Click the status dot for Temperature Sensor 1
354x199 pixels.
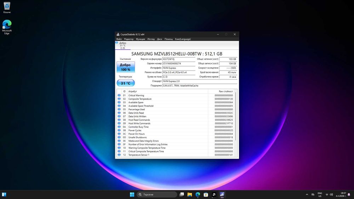point(119,155)
